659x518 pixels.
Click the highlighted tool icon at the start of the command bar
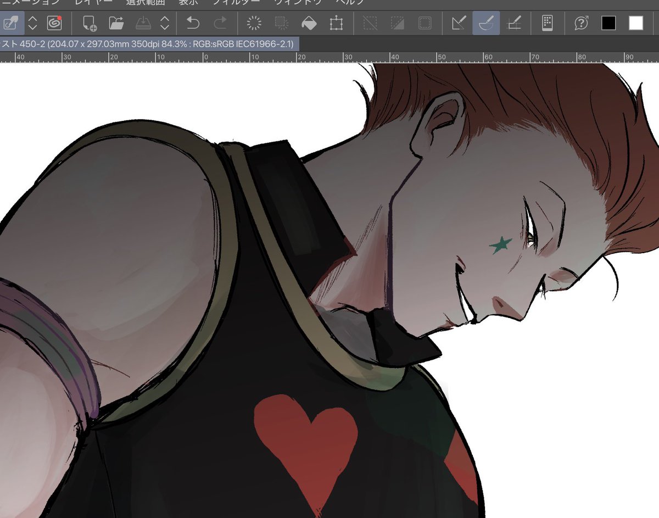coord(11,23)
